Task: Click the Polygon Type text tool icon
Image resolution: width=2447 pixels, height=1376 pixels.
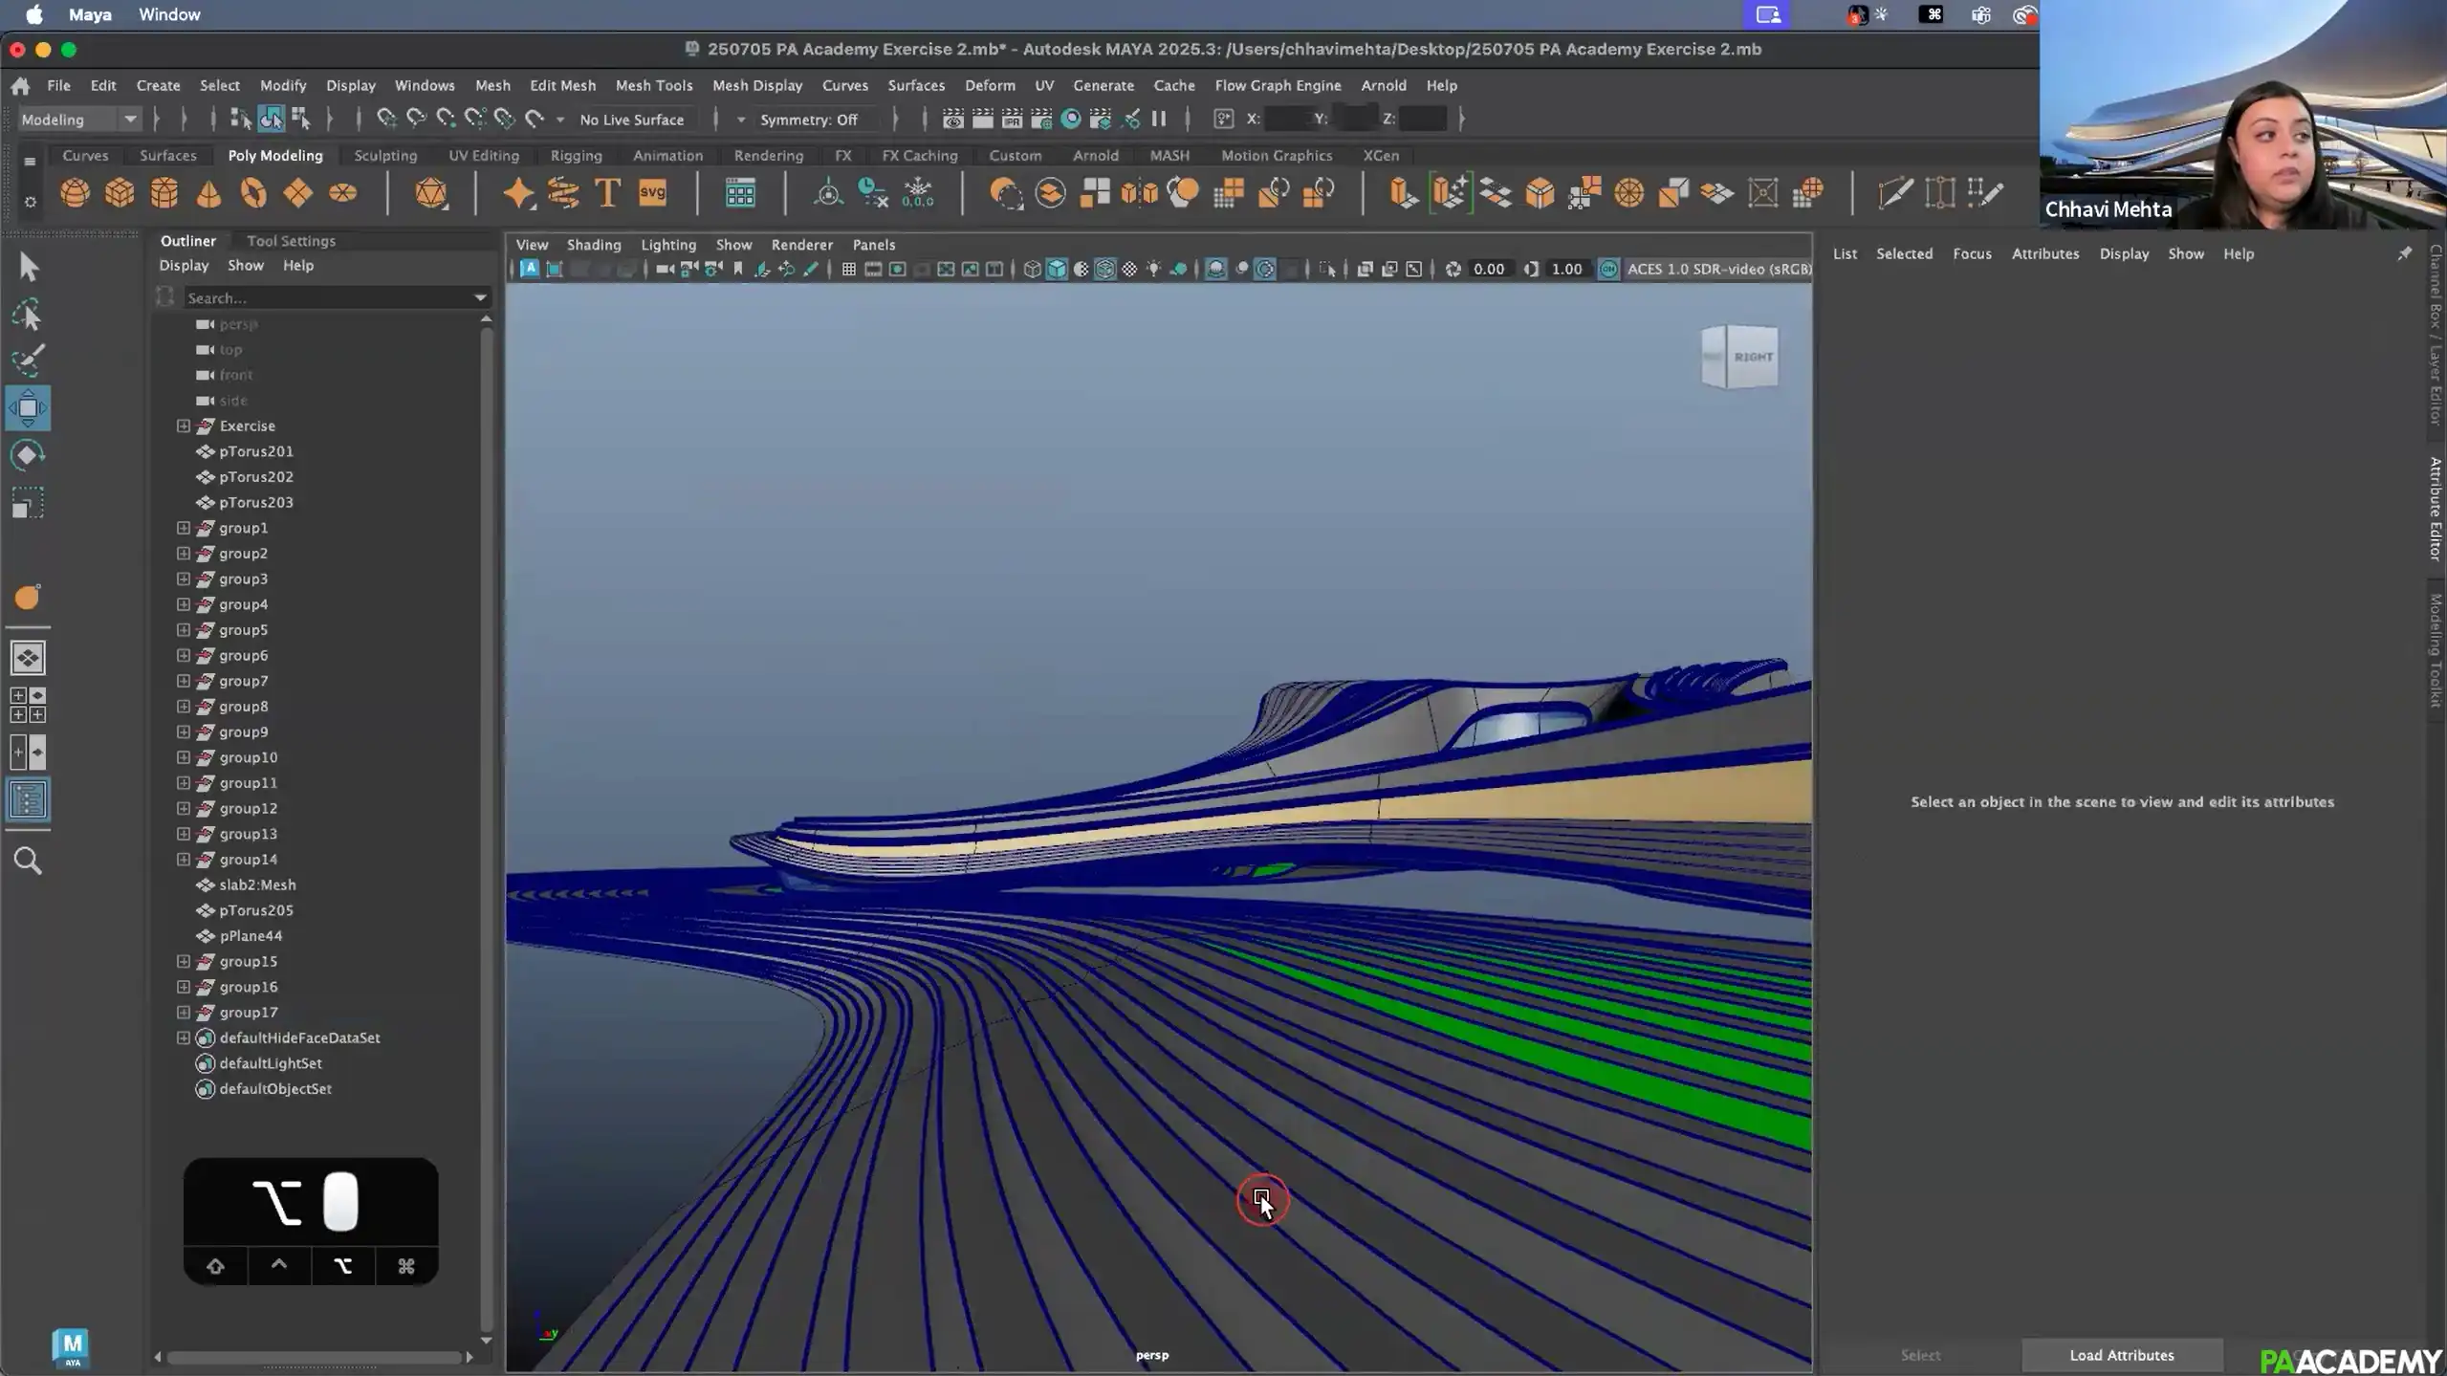Action: point(607,193)
